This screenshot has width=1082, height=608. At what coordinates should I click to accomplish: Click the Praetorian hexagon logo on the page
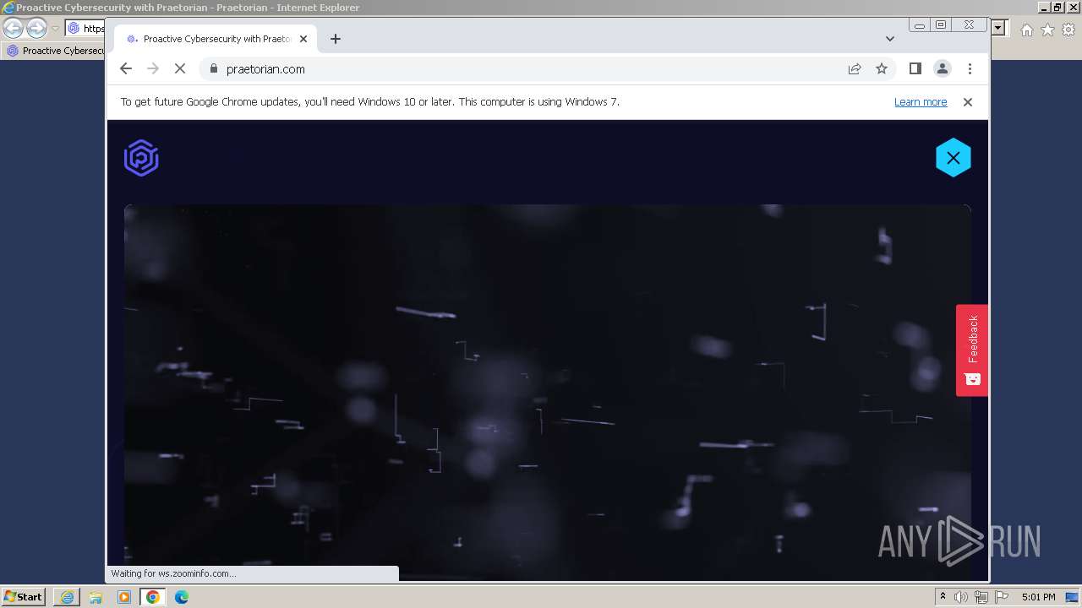[141, 158]
